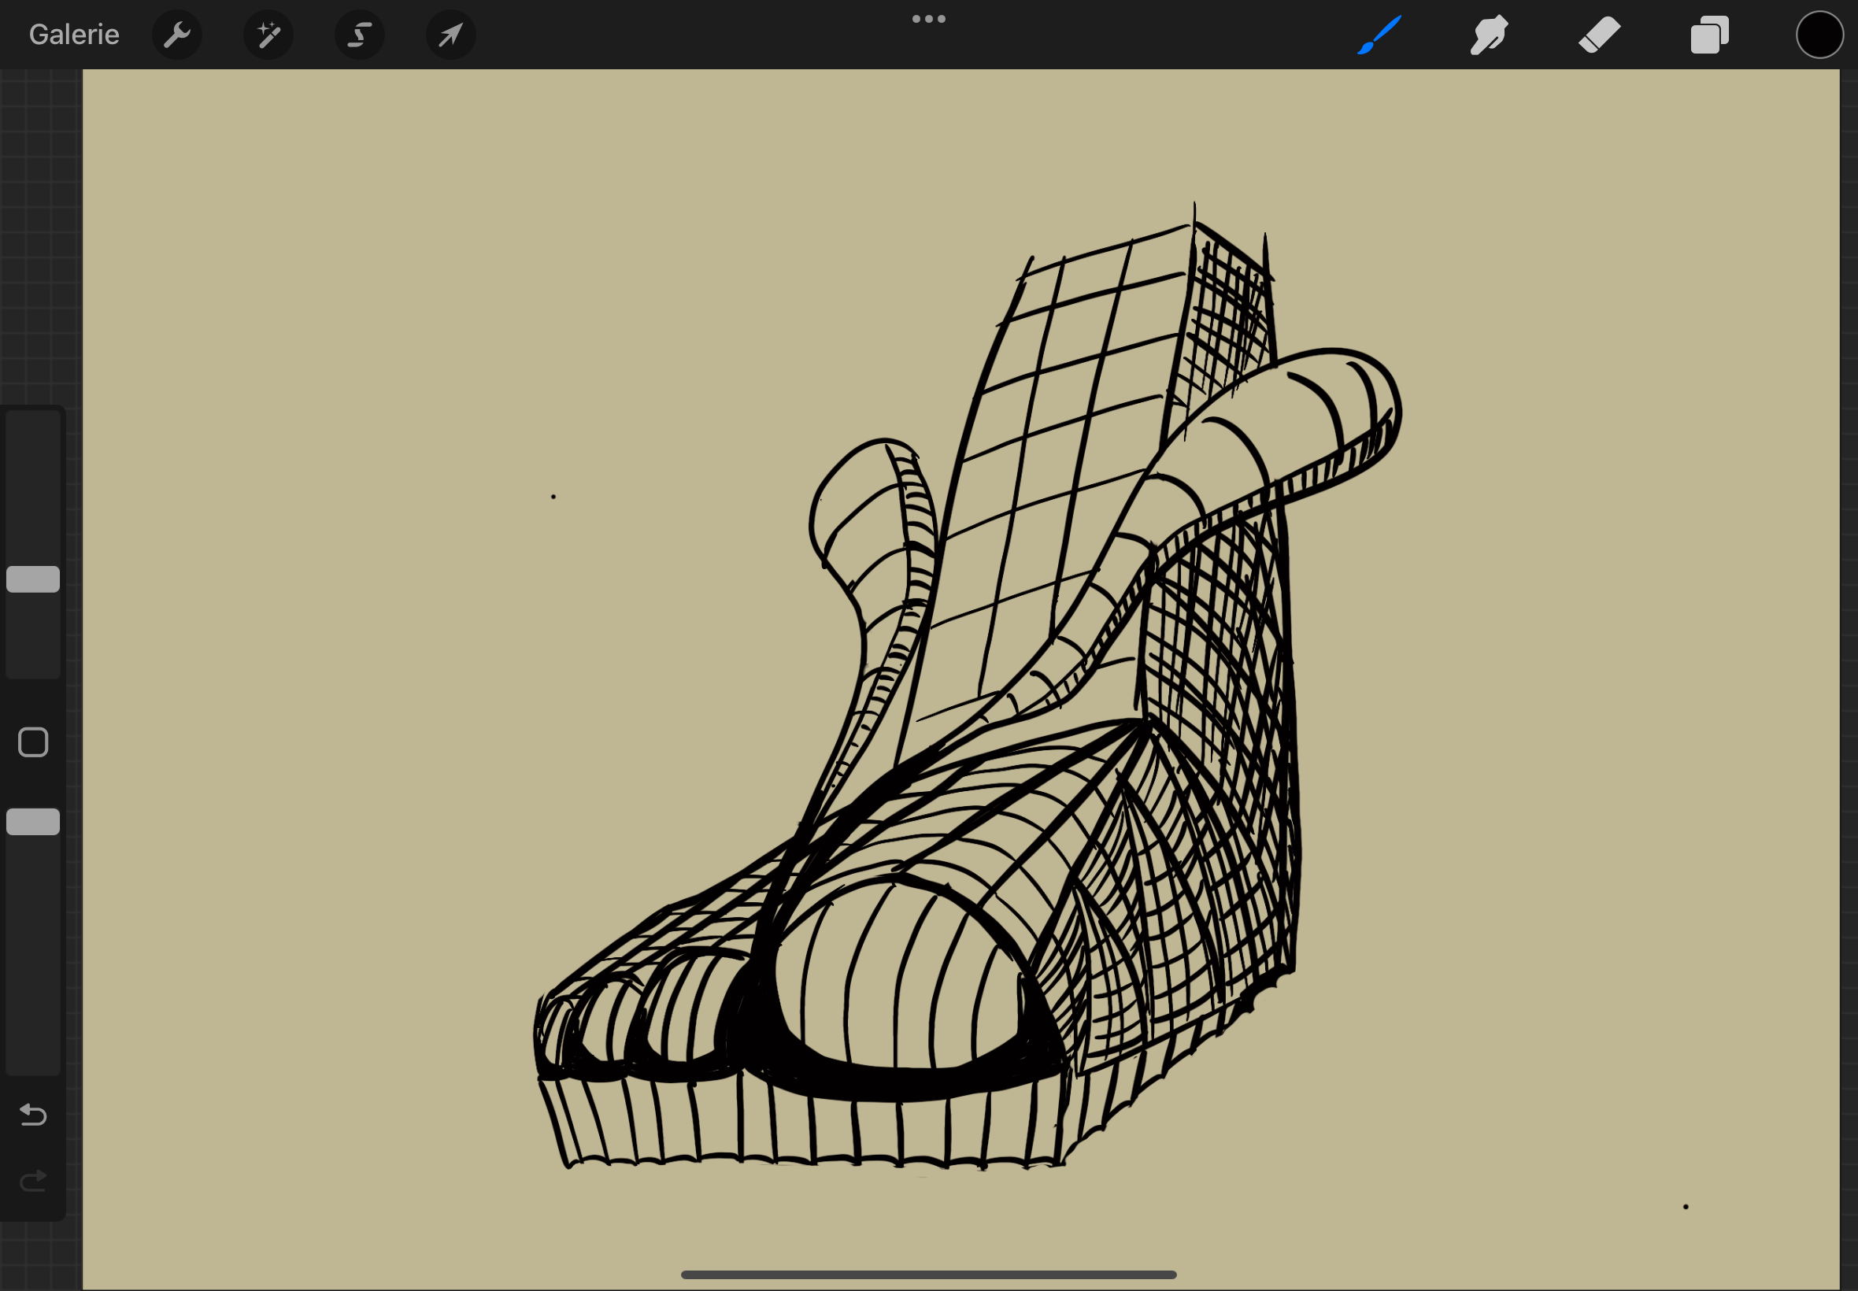The height and width of the screenshot is (1291, 1858).
Task: Open the Adjustments magic wand menu
Action: (268, 35)
